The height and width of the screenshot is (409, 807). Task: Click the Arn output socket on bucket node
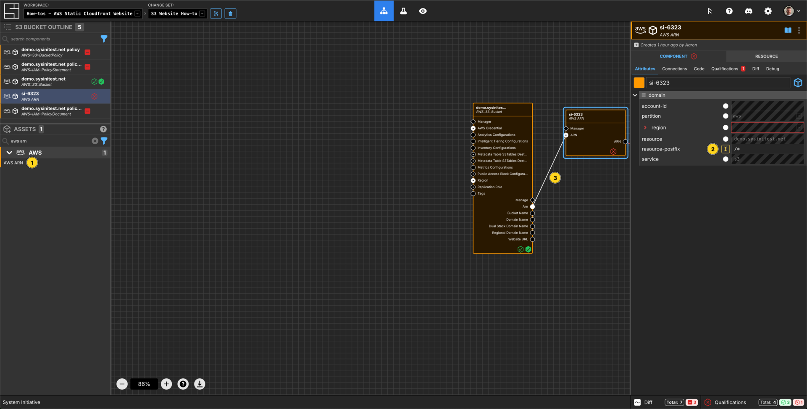[532, 206]
